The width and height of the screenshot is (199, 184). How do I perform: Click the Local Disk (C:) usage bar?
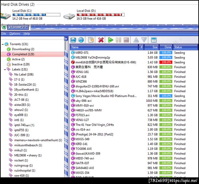(x=36, y=15)
